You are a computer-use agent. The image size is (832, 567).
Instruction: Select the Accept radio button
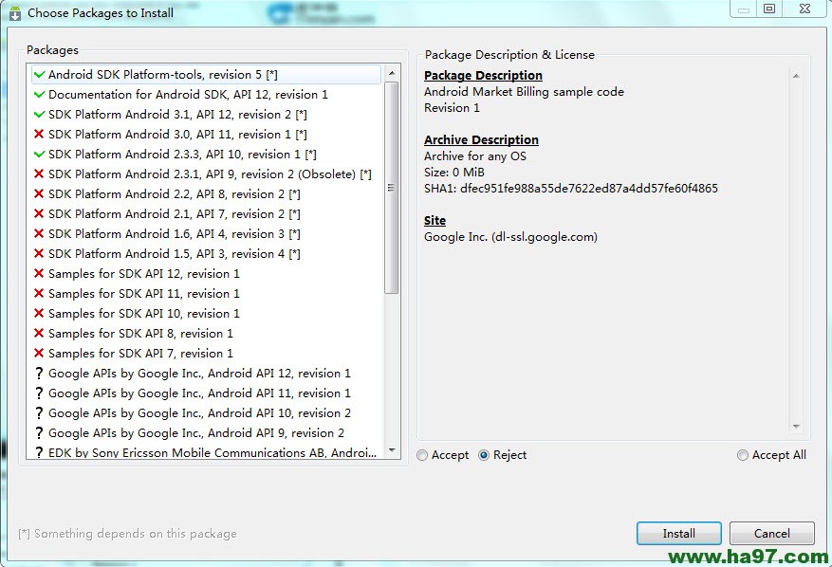click(x=422, y=455)
